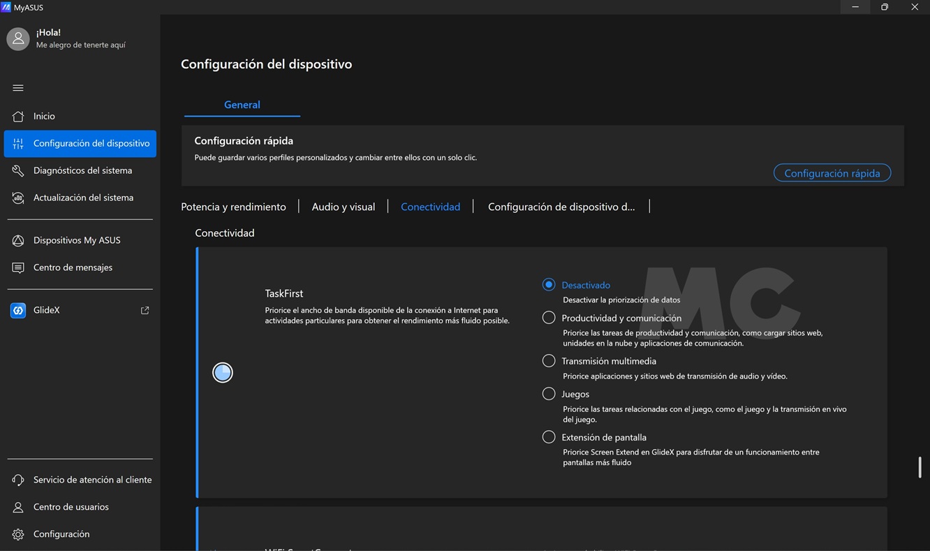The width and height of the screenshot is (930, 551).
Task: Select Productividad y comunicación option
Action: click(x=549, y=318)
